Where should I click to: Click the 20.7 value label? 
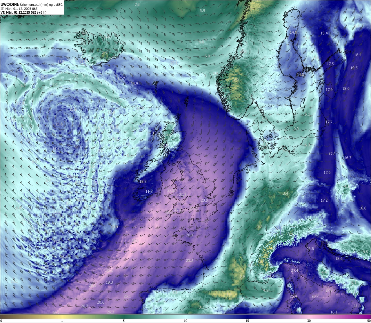[x=85, y=306]
